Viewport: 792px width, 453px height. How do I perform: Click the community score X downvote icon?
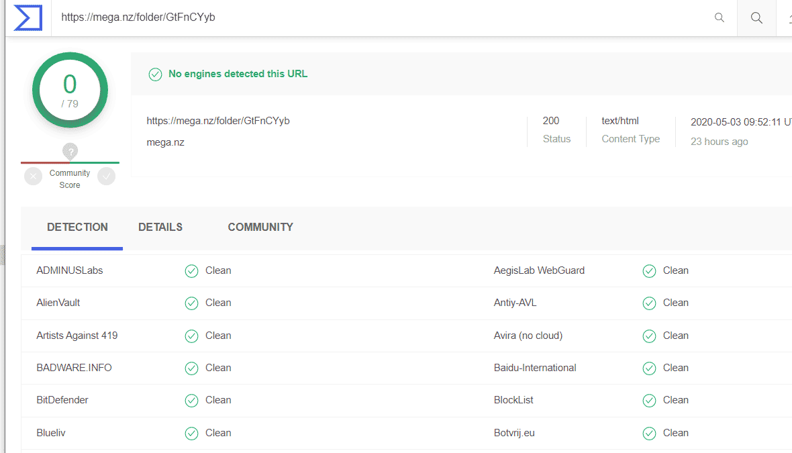tap(33, 177)
